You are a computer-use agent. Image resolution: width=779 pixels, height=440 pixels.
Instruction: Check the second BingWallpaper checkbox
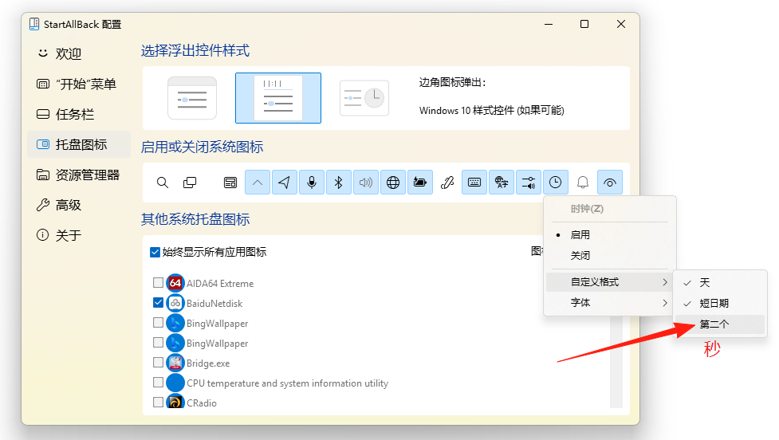(158, 342)
